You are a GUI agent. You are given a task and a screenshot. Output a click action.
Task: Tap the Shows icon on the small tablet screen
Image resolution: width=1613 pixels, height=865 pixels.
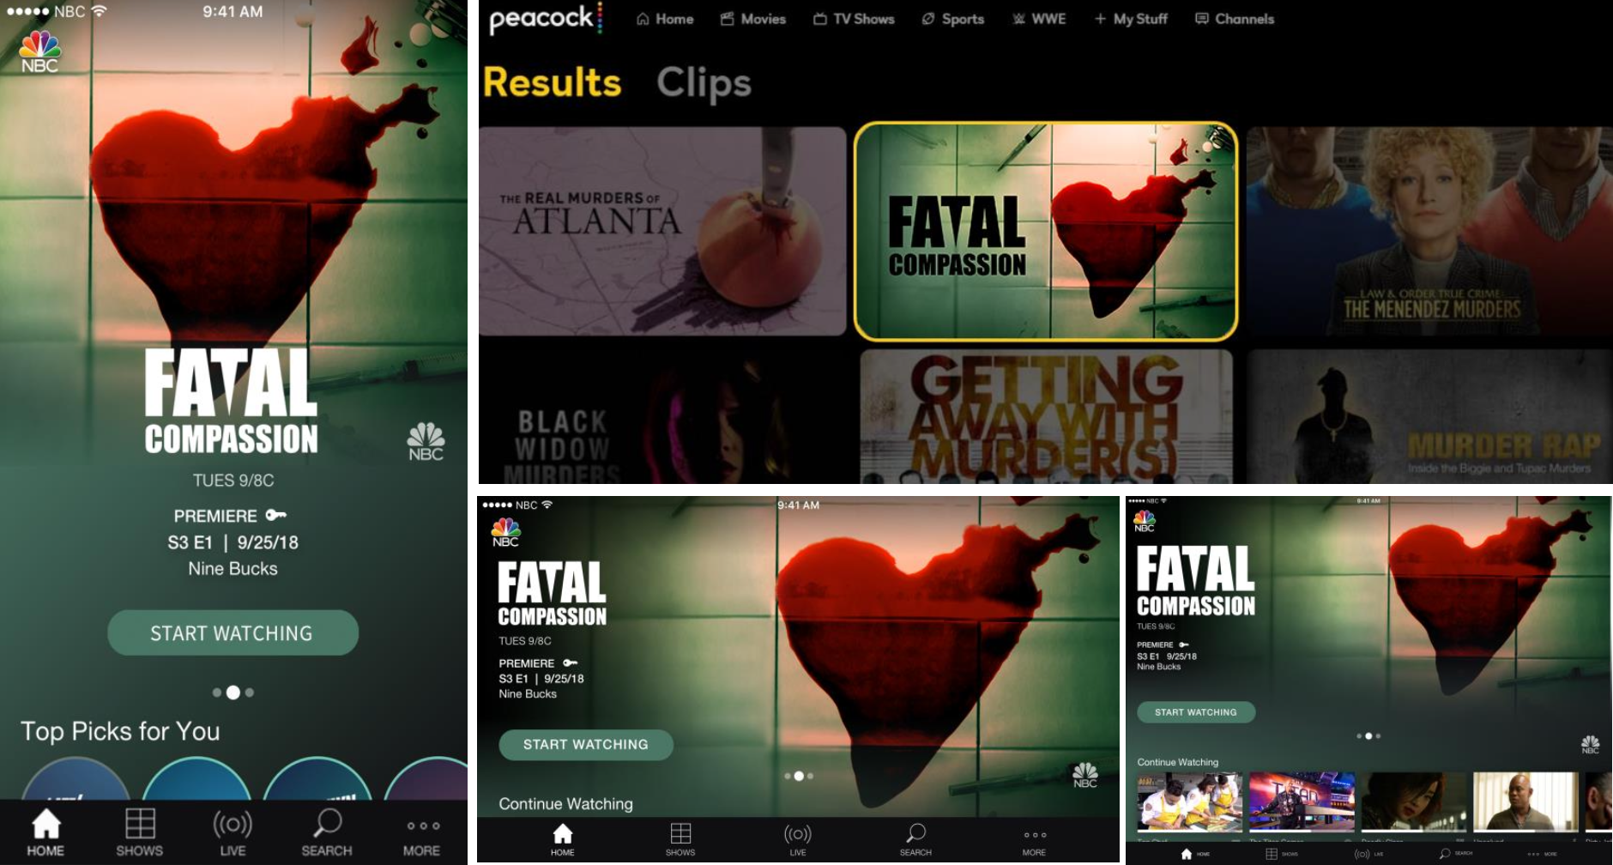coord(1272,854)
